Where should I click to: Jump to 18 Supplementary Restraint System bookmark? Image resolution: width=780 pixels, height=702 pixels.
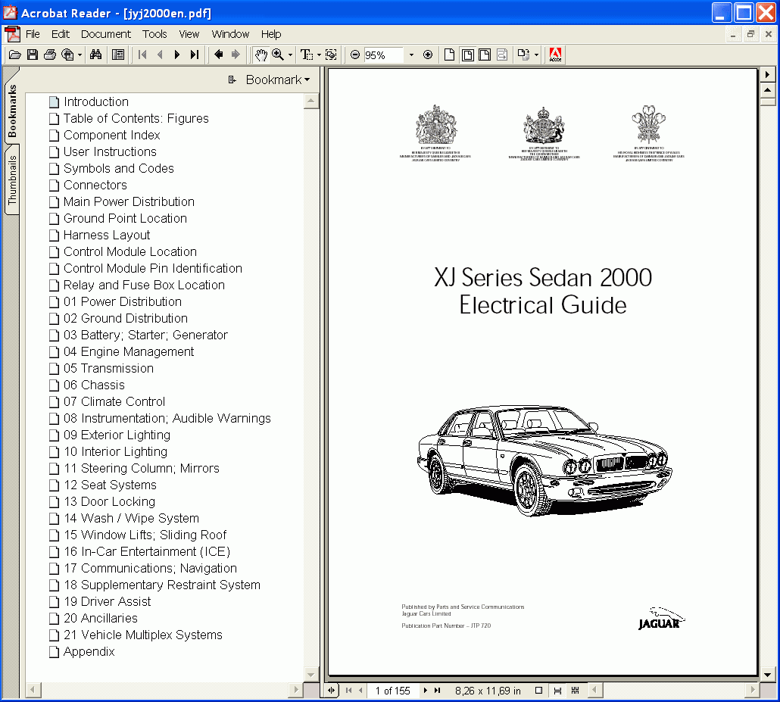click(161, 585)
